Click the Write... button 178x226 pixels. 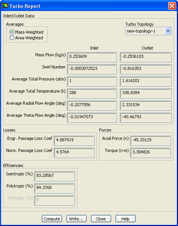[76, 219]
